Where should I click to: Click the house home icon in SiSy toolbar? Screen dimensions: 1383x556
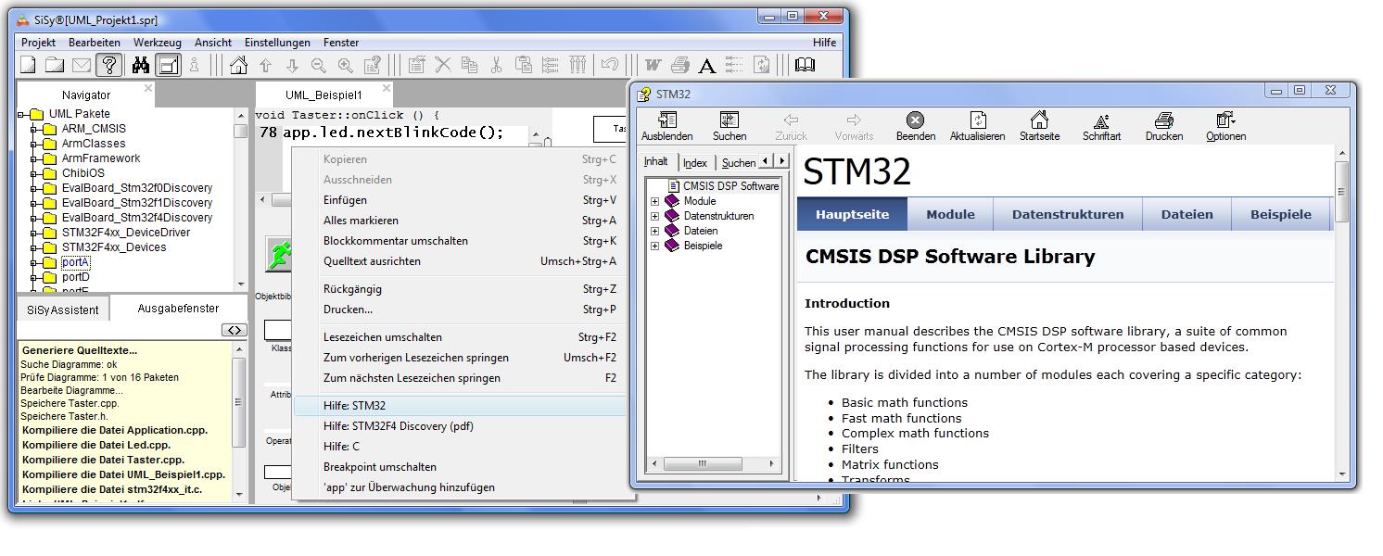pyautogui.click(x=239, y=65)
